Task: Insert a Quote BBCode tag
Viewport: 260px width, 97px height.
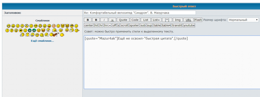Action: point(123,20)
